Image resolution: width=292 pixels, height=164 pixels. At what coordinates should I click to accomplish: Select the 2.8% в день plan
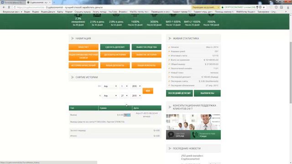click(x=116, y=20)
